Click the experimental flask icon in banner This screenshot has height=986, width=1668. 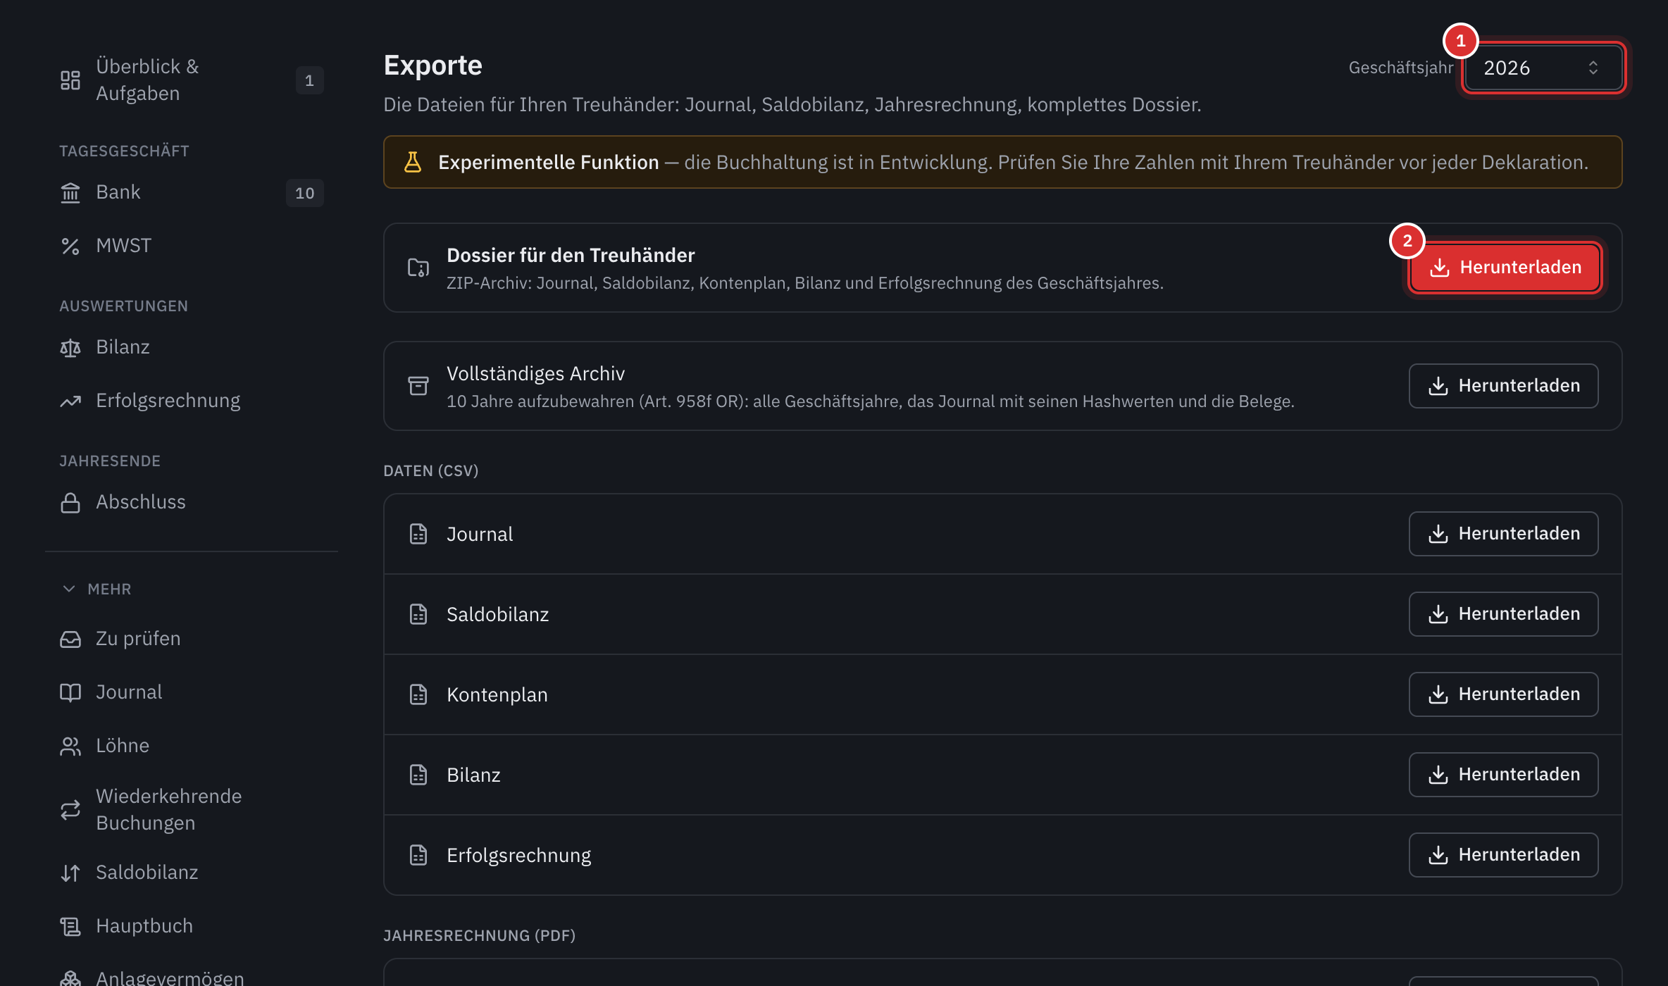[413, 162]
